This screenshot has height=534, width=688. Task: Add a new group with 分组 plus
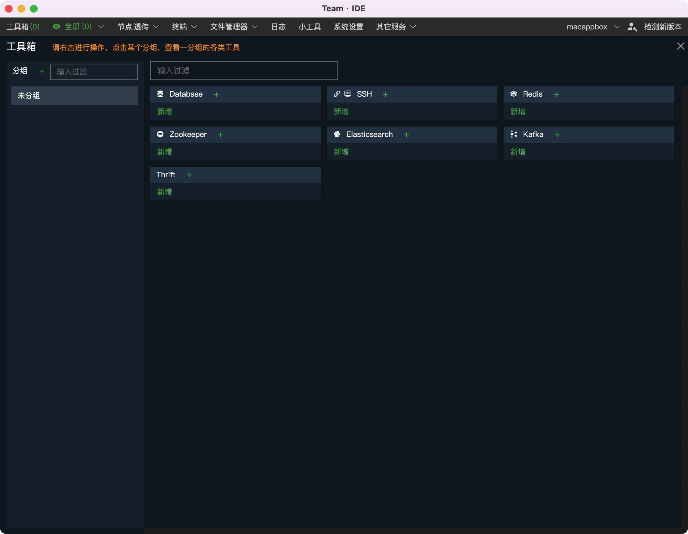[42, 71]
